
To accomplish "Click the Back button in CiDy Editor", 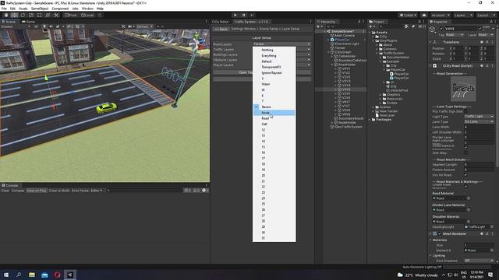I will (221, 29).
